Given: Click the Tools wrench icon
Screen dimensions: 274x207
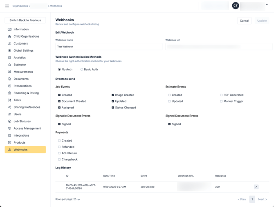Looking at the screenshot, I should [x=10, y=100].
